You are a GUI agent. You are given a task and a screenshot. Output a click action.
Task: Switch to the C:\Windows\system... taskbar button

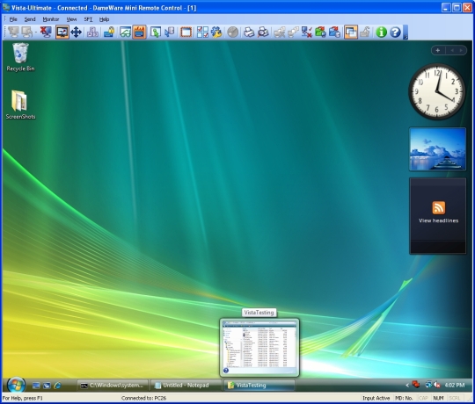[x=113, y=386]
